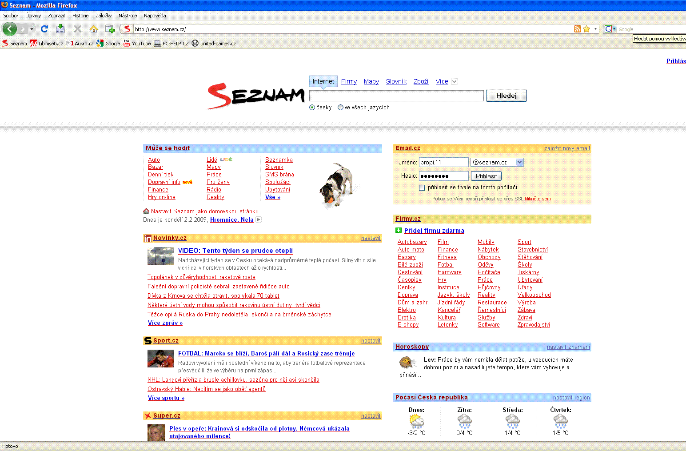Open the address bar history dropdown

[596, 29]
